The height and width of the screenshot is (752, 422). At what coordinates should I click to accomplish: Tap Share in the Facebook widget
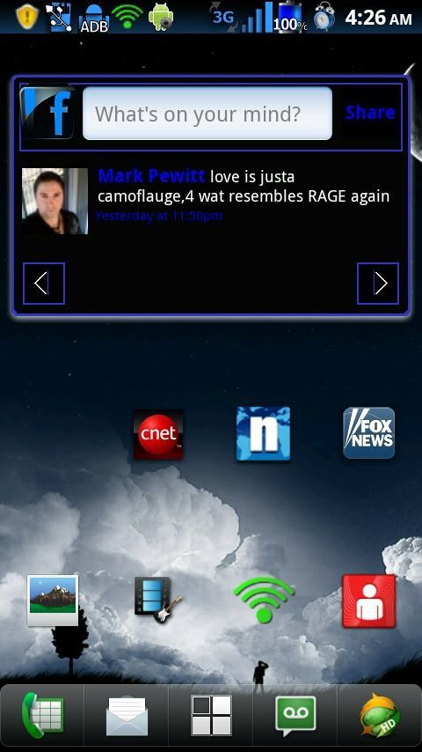click(x=370, y=112)
